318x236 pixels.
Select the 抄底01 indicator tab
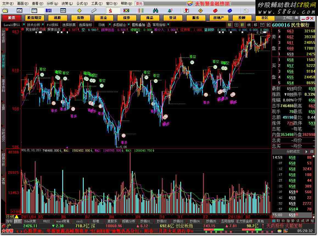(x=145, y=221)
